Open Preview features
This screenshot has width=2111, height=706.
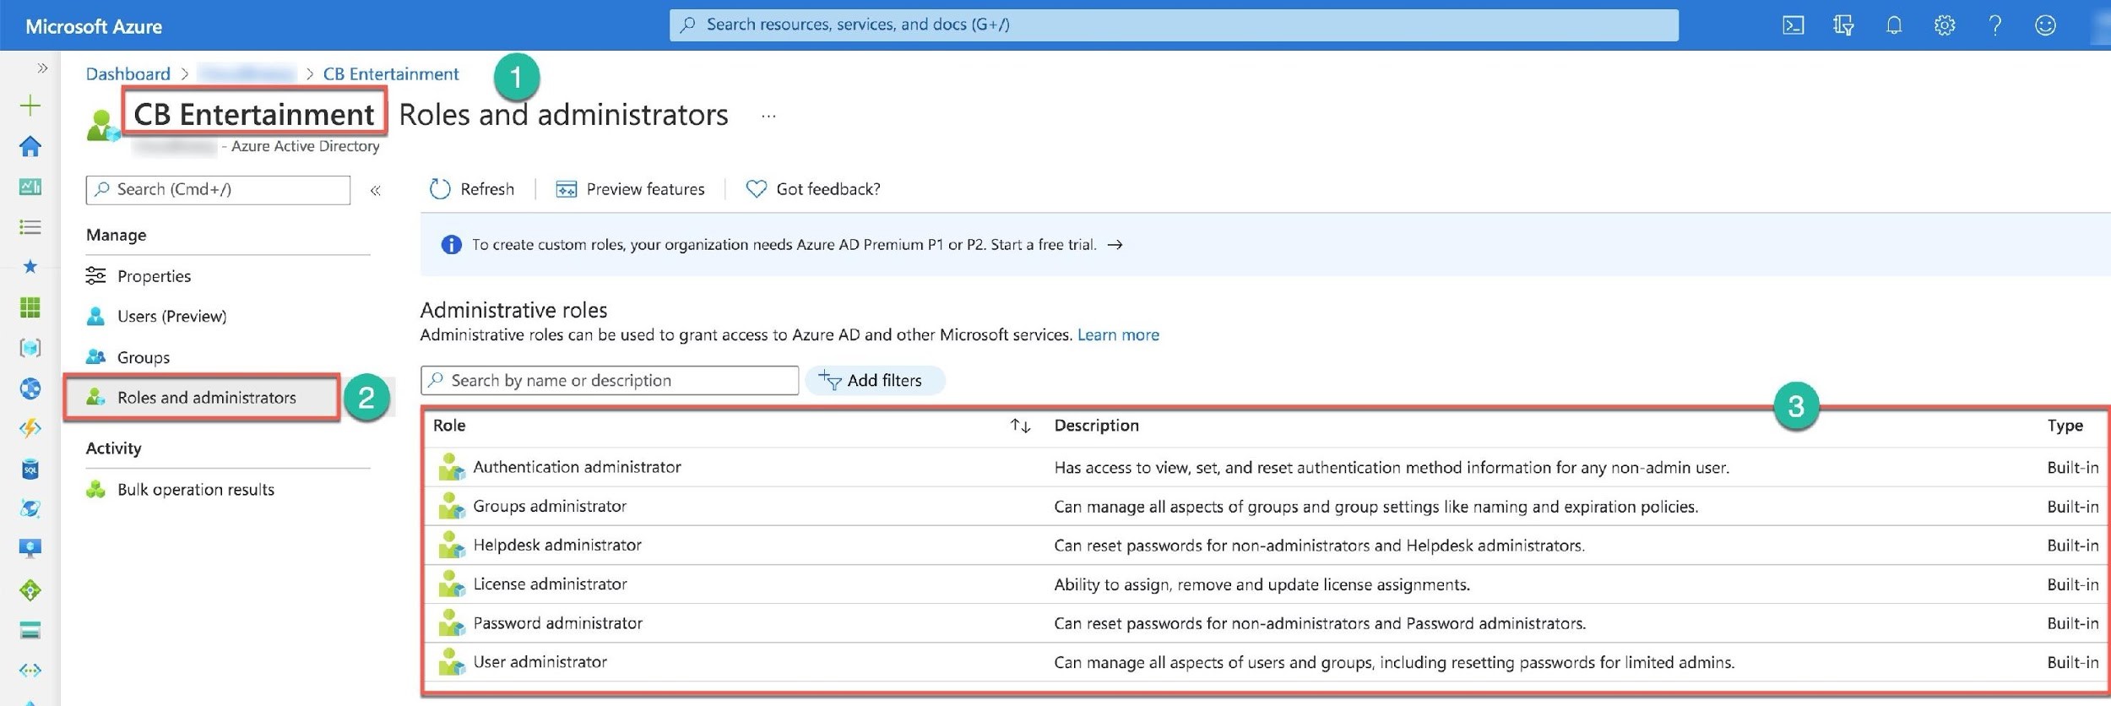(630, 189)
